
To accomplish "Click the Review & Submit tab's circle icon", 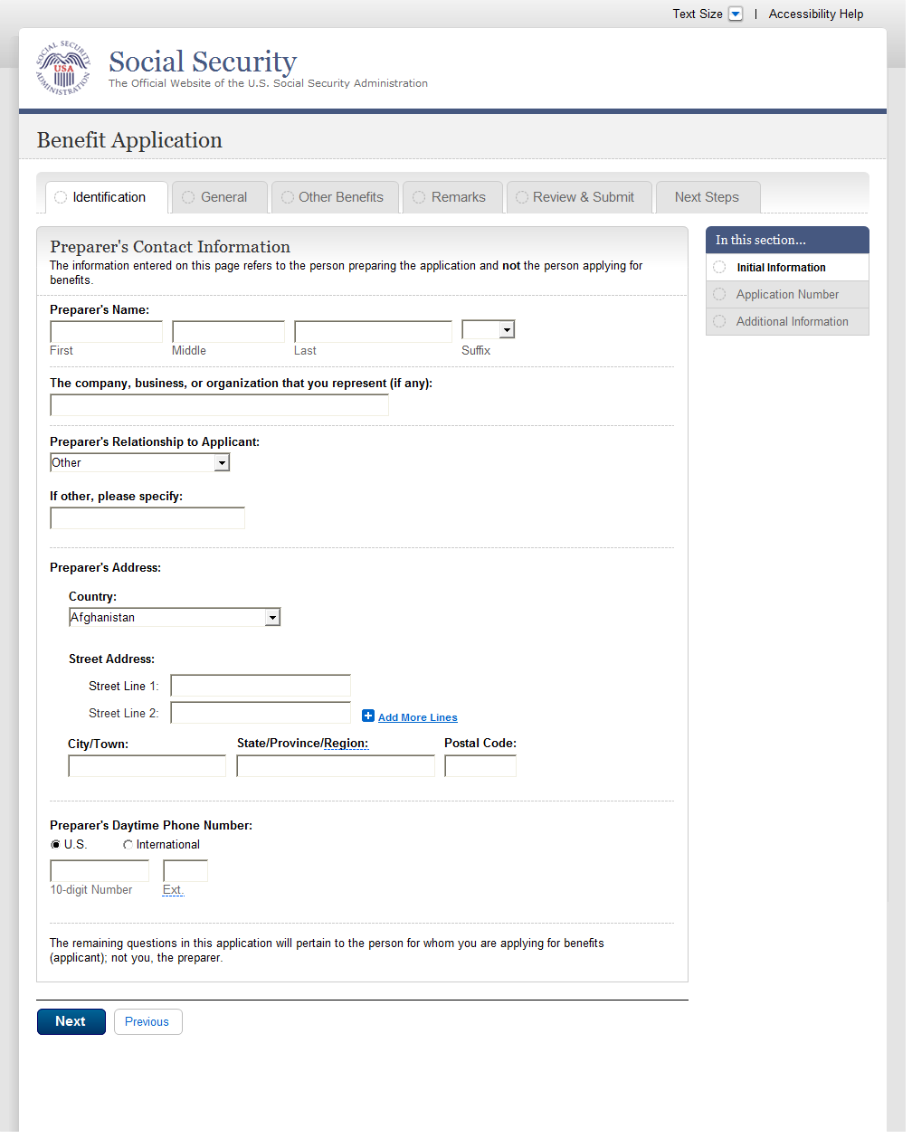I will (522, 197).
